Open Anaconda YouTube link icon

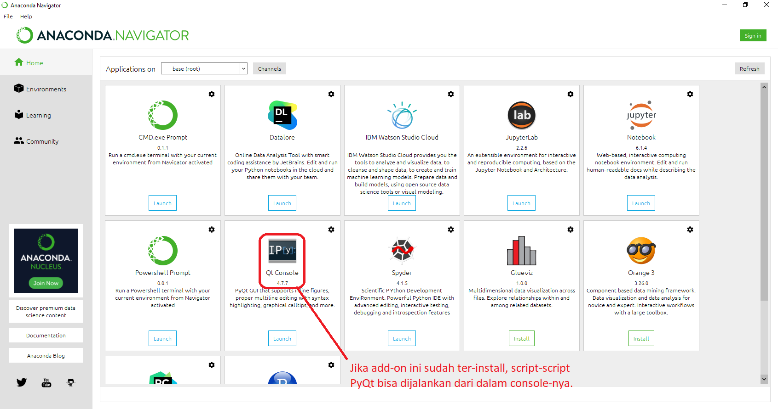coord(46,382)
